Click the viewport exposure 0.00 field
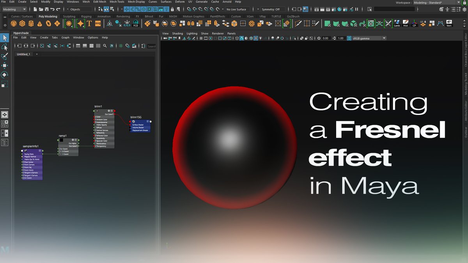Image resolution: width=468 pixels, height=263 pixels. click(x=325, y=38)
